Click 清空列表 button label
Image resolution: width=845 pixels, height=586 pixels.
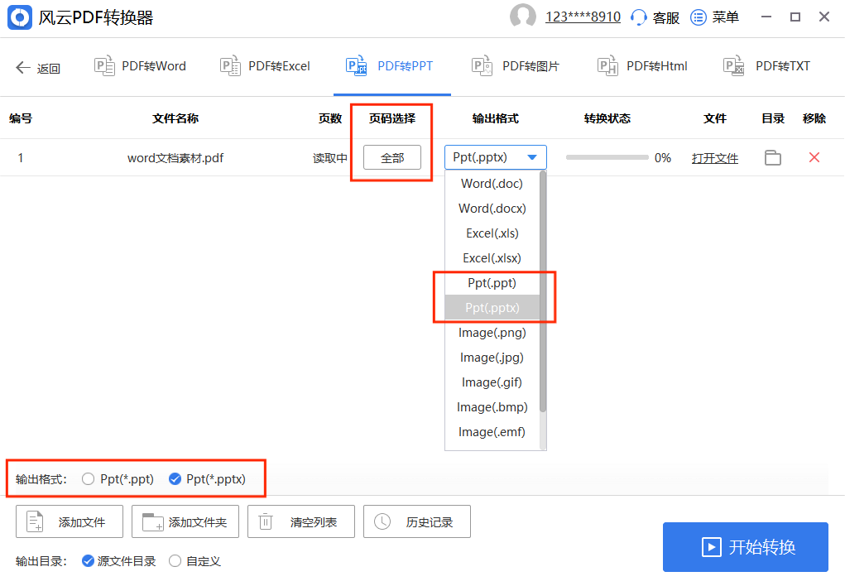tap(314, 521)
